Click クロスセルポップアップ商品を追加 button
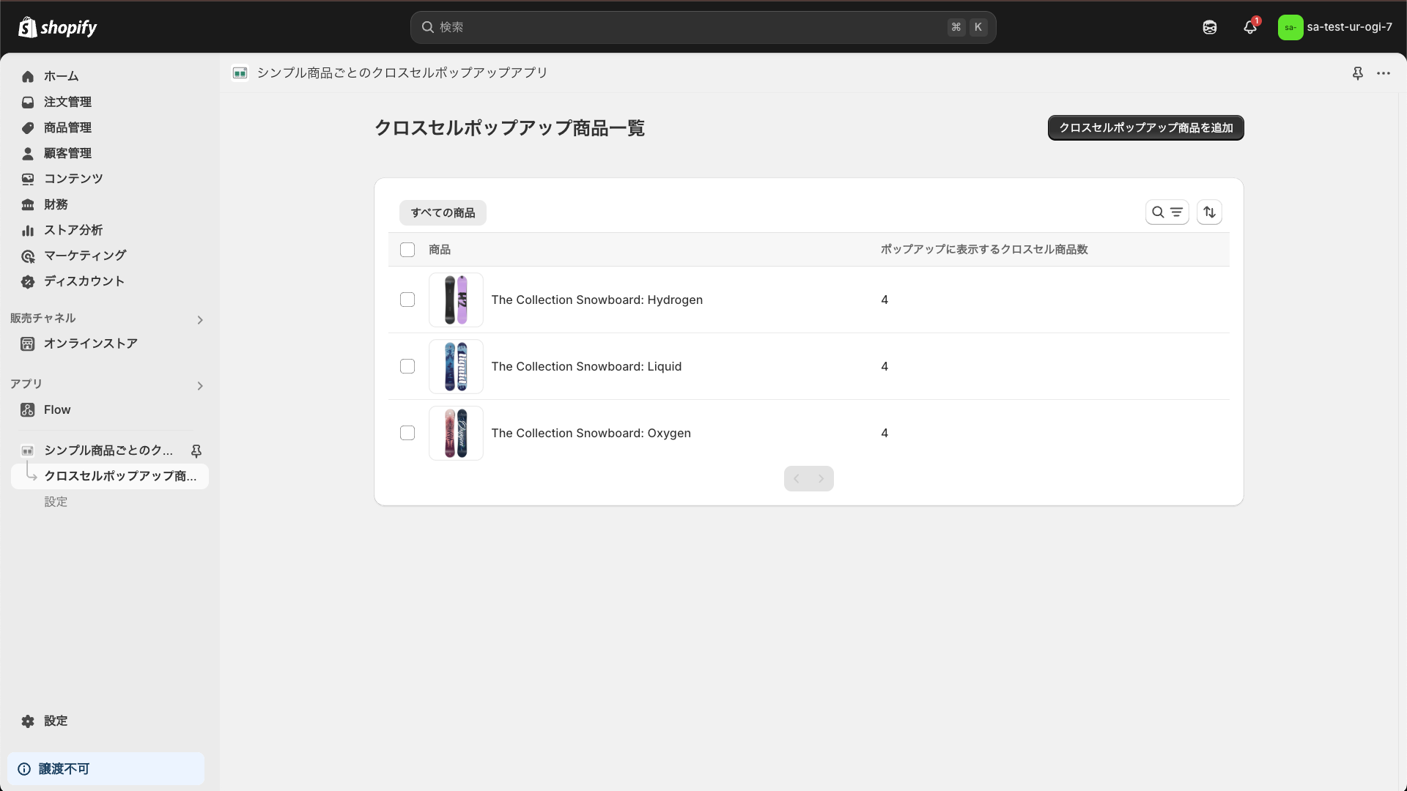The image size is (1407, 791). point(1145,127)
